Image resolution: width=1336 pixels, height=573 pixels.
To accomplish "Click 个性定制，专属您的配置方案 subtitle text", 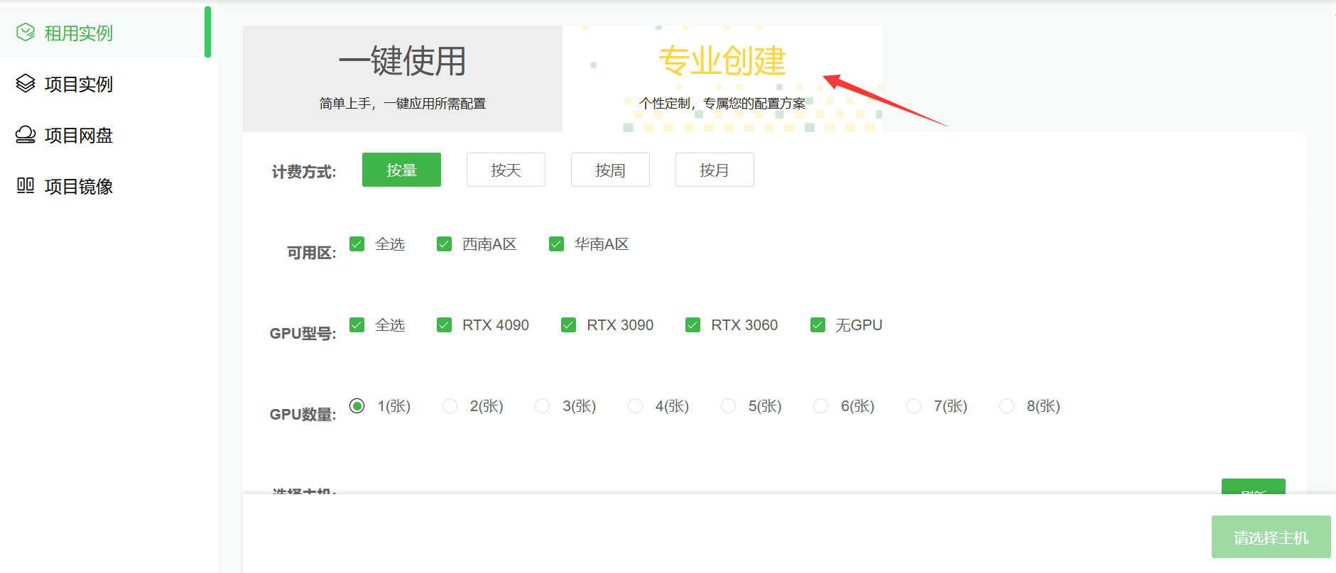I will [x=722, y=104].
